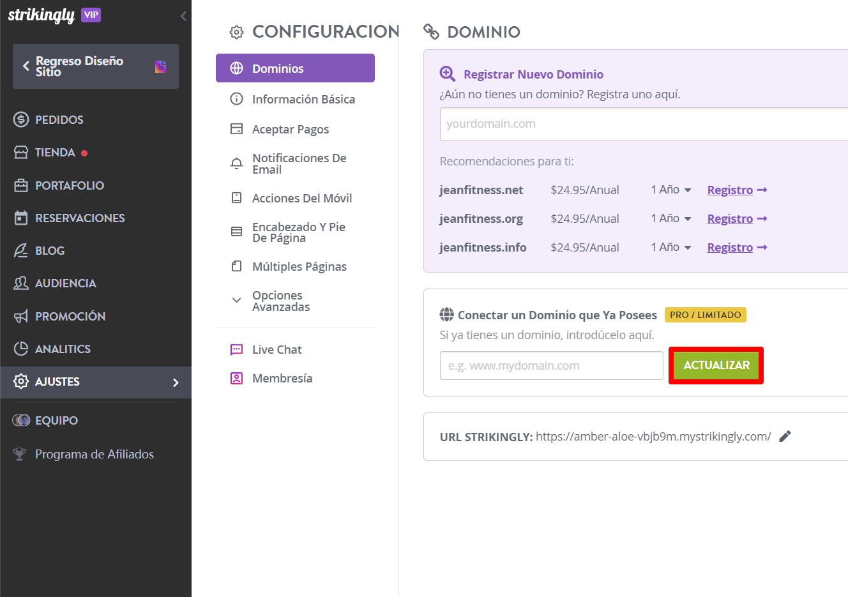Open the 1 Año dropdown for jeanfitness.info
The height and width of the screenshot is (597, 848).
point(671,247)
